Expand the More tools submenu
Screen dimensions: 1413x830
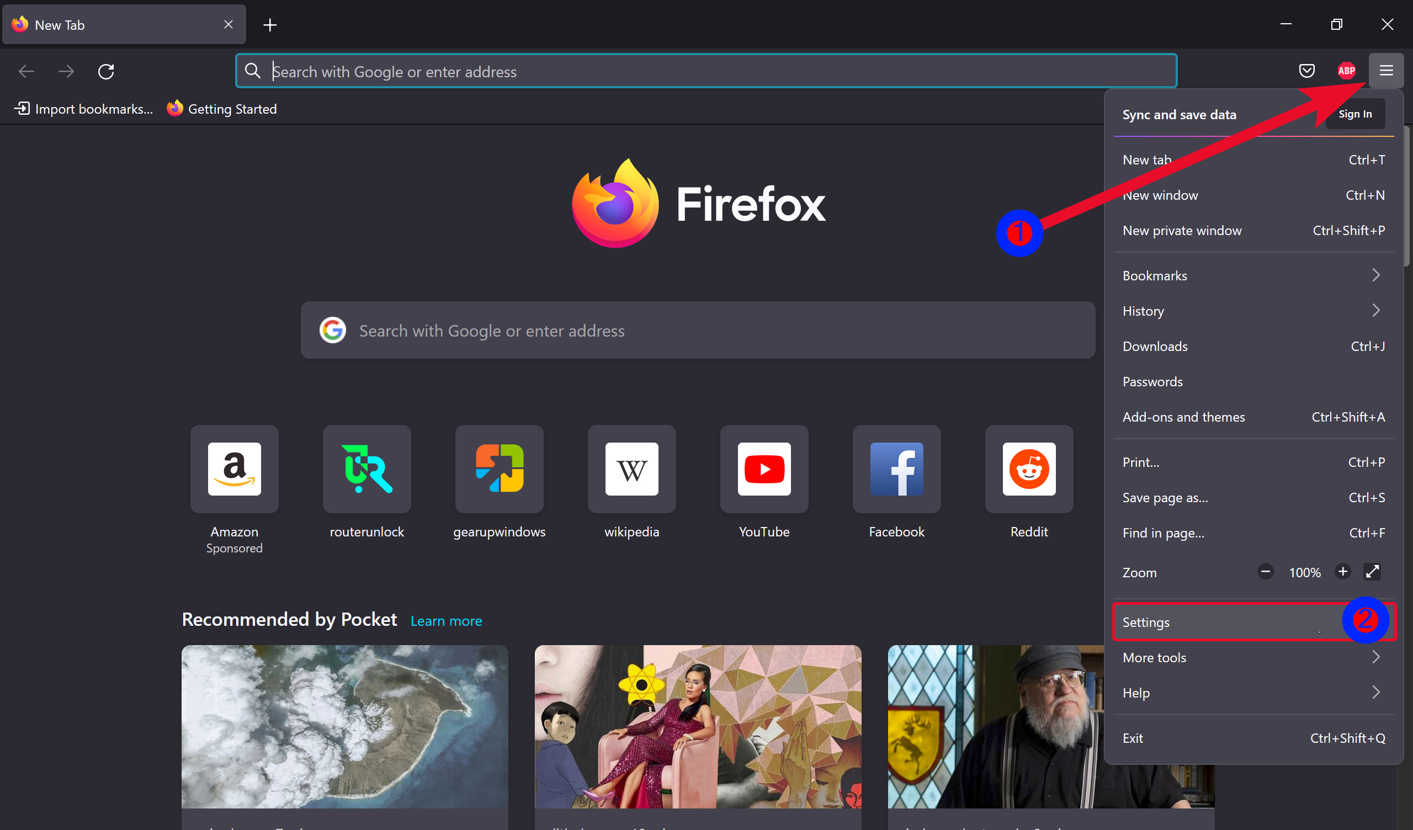(1253, 657)
